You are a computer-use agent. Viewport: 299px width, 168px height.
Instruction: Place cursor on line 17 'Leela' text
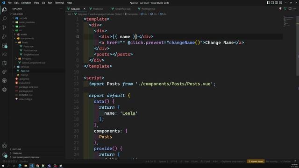click(129, 113)
